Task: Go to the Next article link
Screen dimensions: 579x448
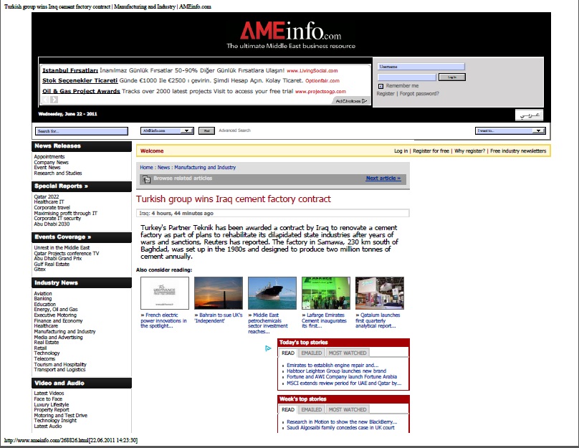Action: [x=383, y=178]
